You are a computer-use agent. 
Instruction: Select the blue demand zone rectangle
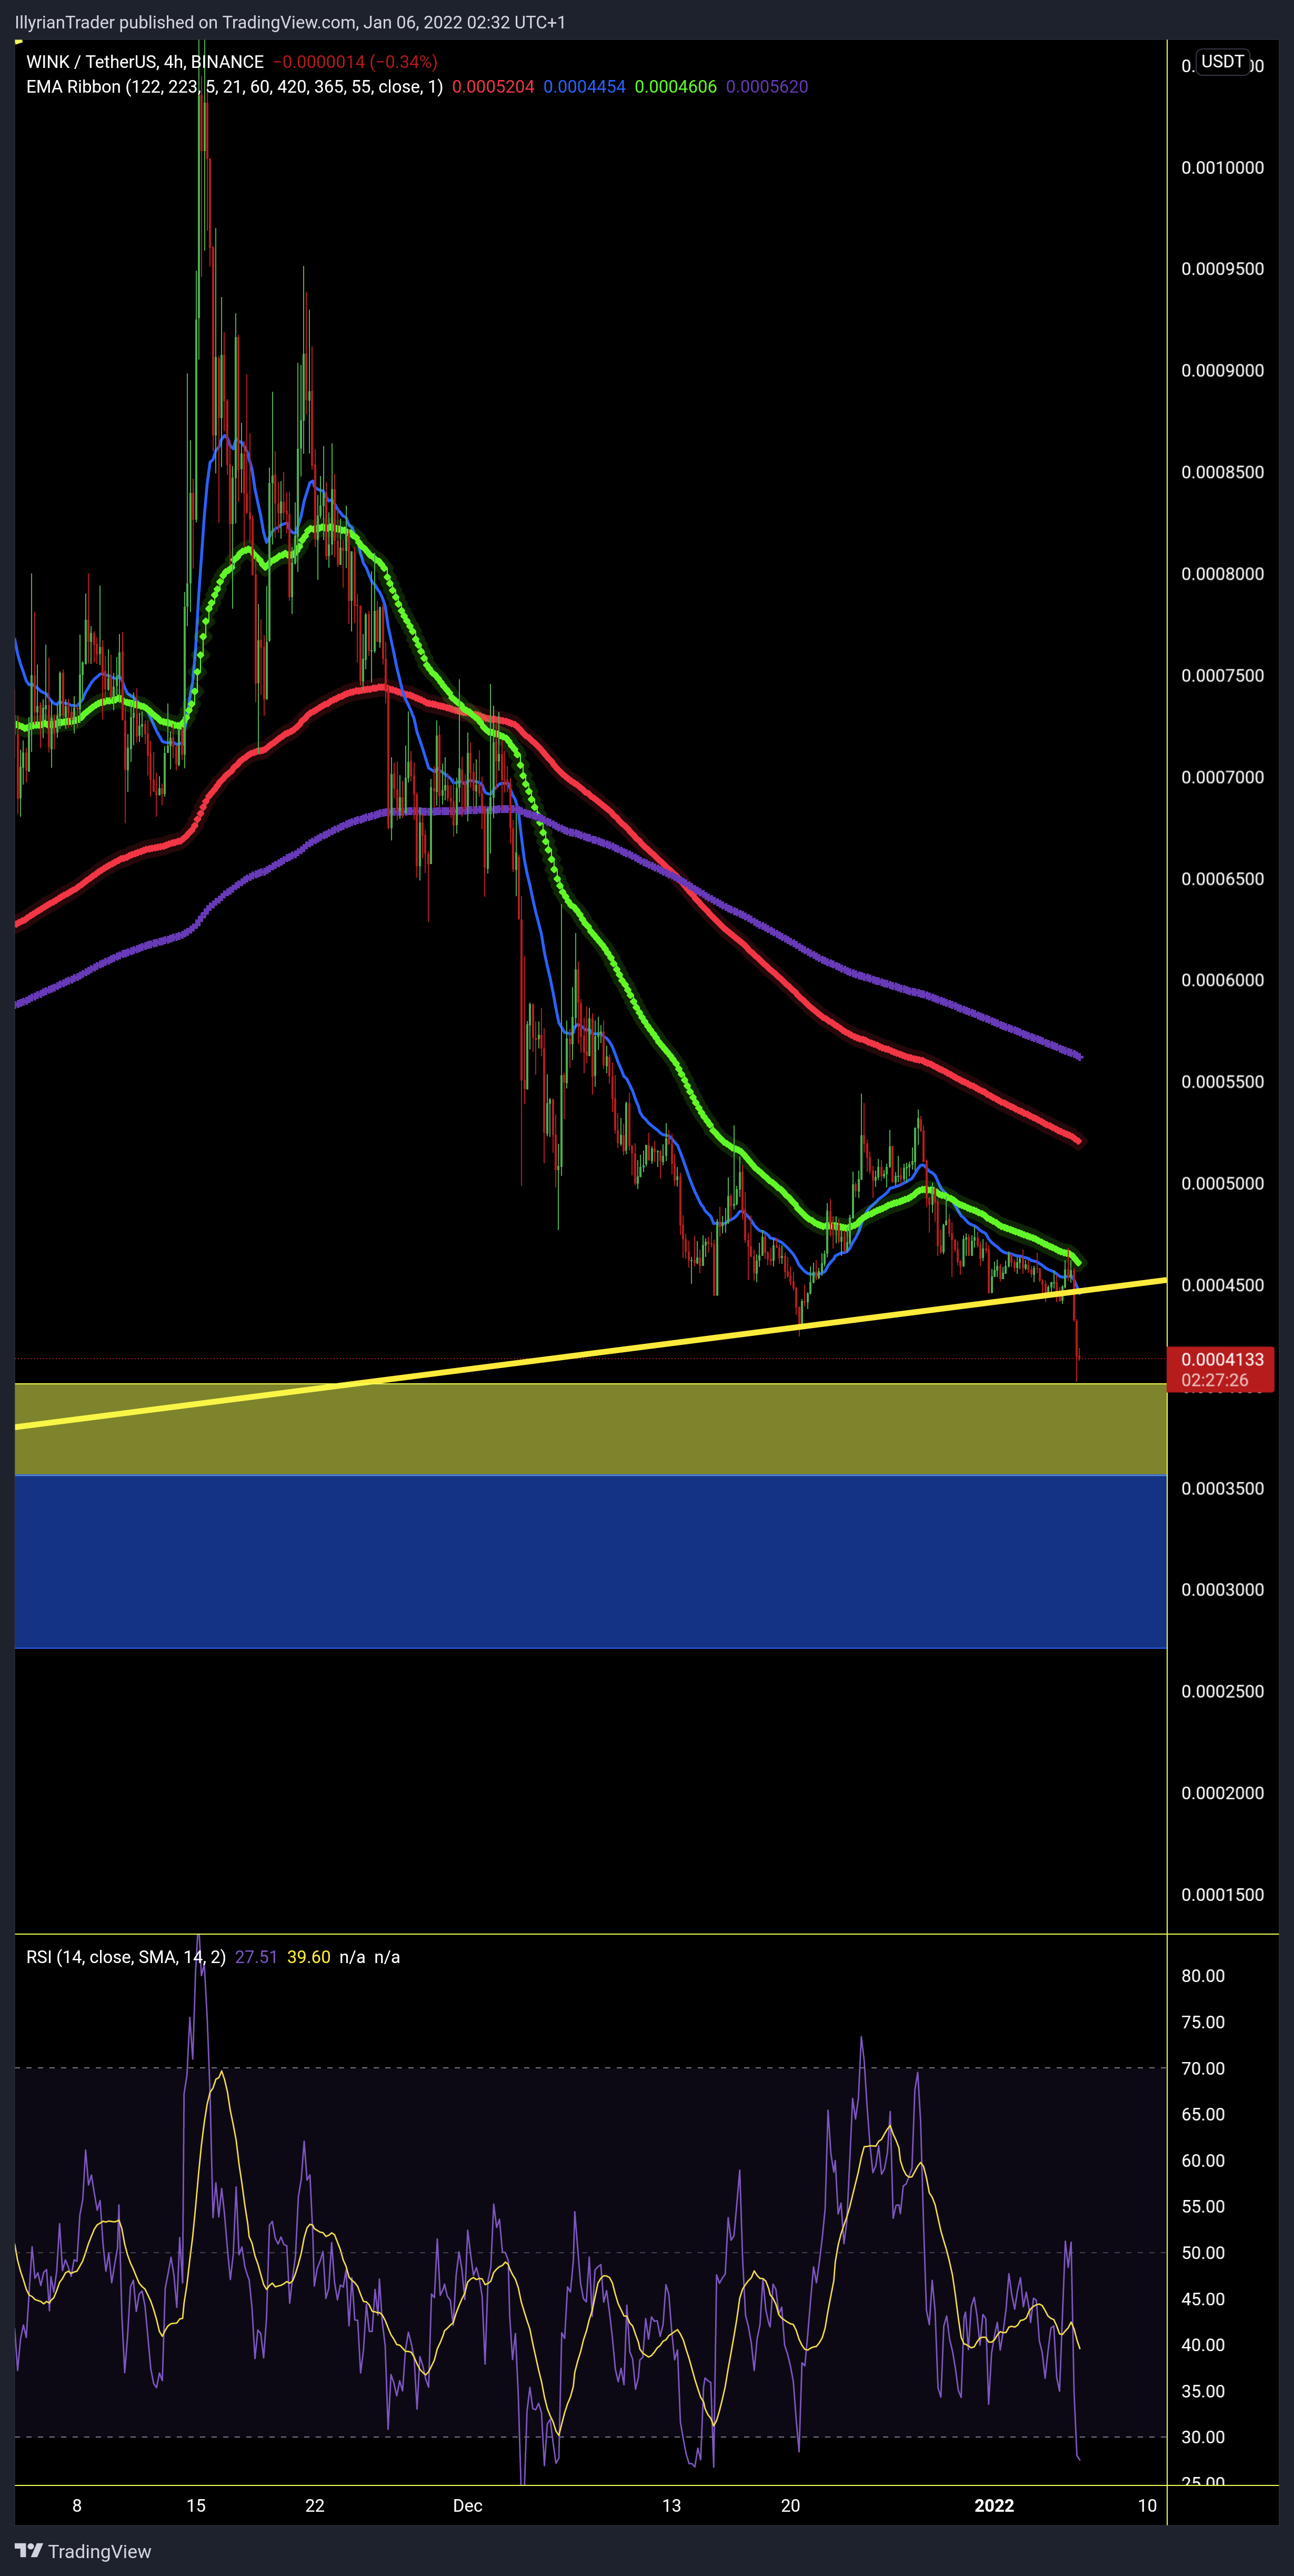(x=590, y=1561)
